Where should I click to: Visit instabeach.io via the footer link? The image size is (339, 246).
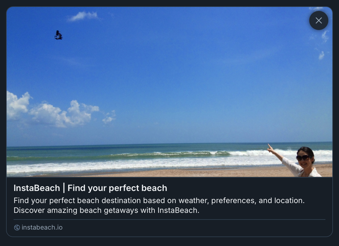pos(42,228)
